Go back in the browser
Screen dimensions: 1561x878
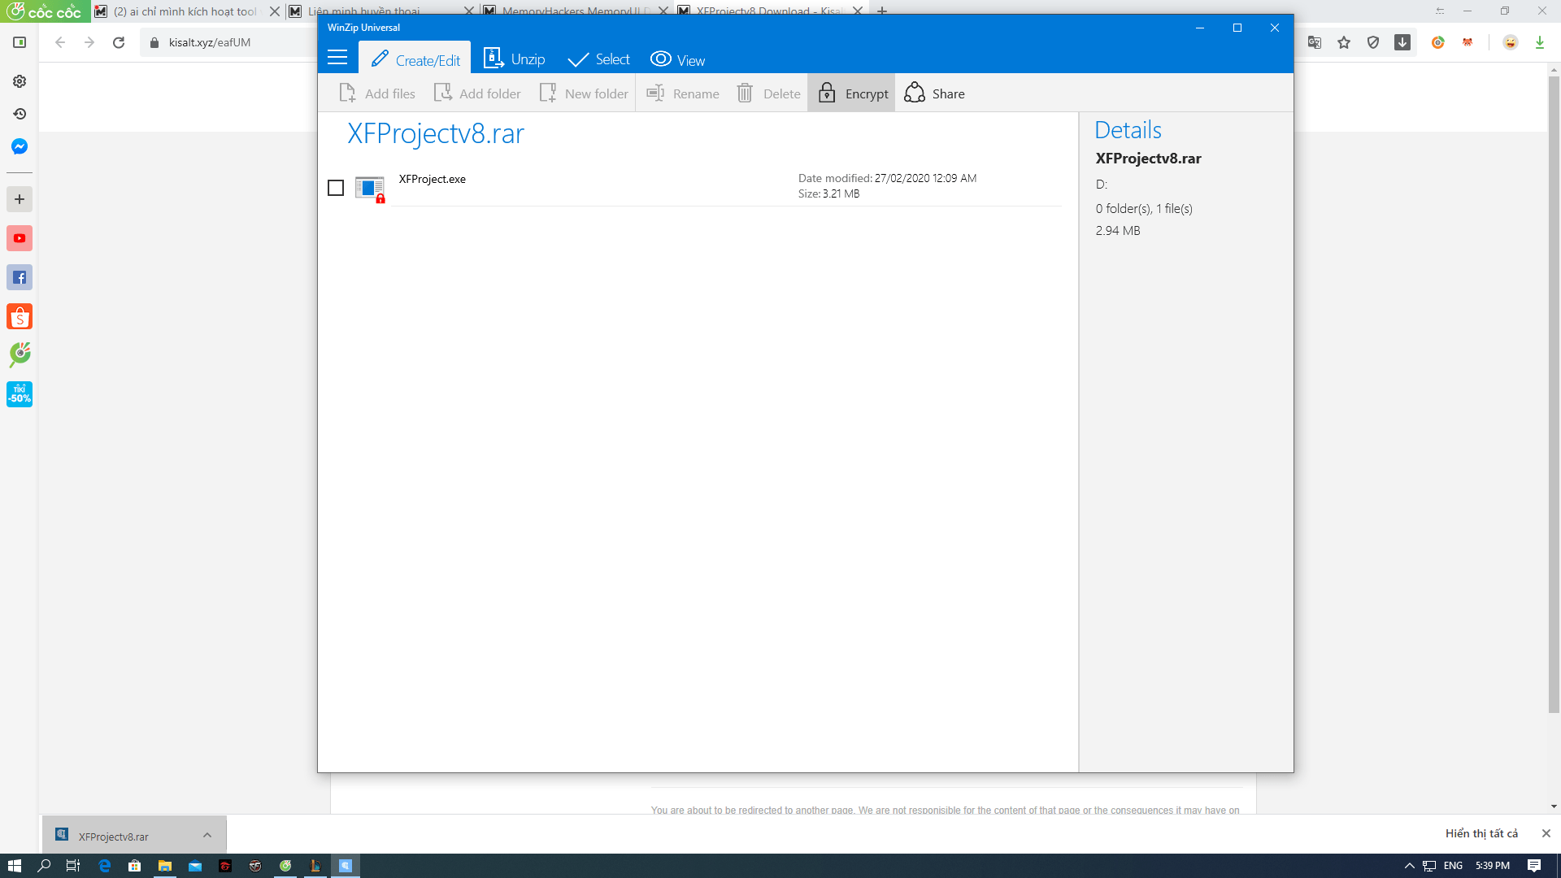pos(60,42)
